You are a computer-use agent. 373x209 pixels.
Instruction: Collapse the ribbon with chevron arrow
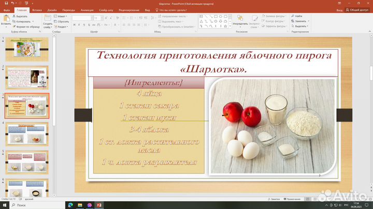tap(370, 31)
